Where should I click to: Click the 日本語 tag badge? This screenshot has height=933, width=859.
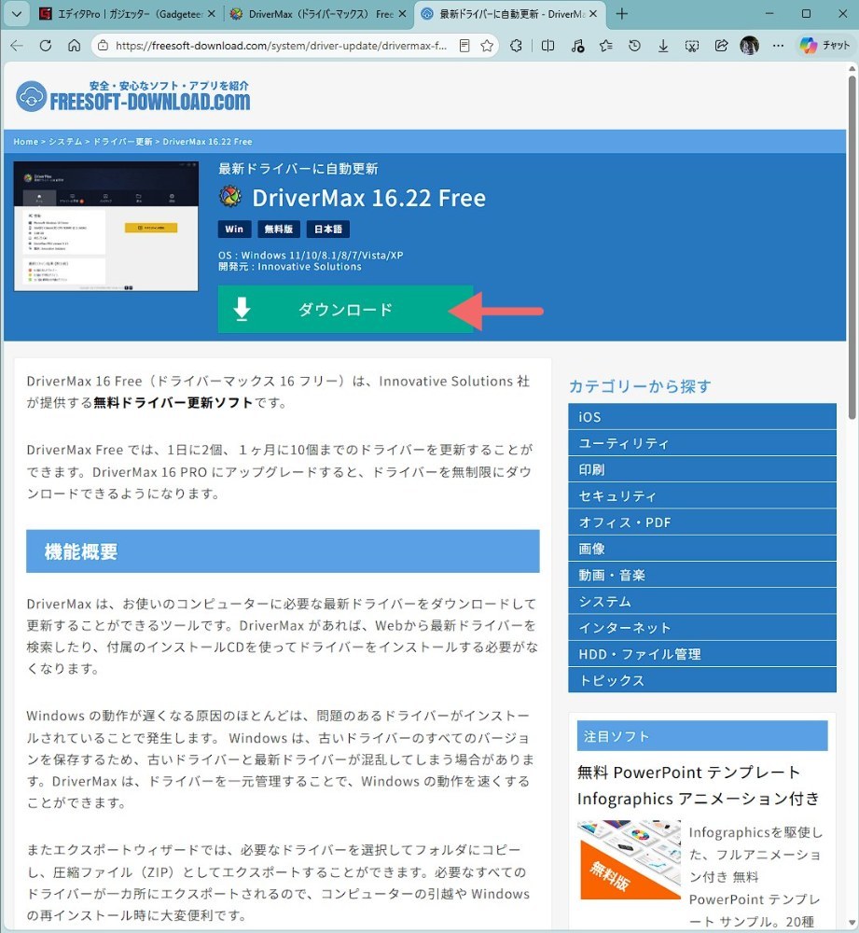(328, 230)
